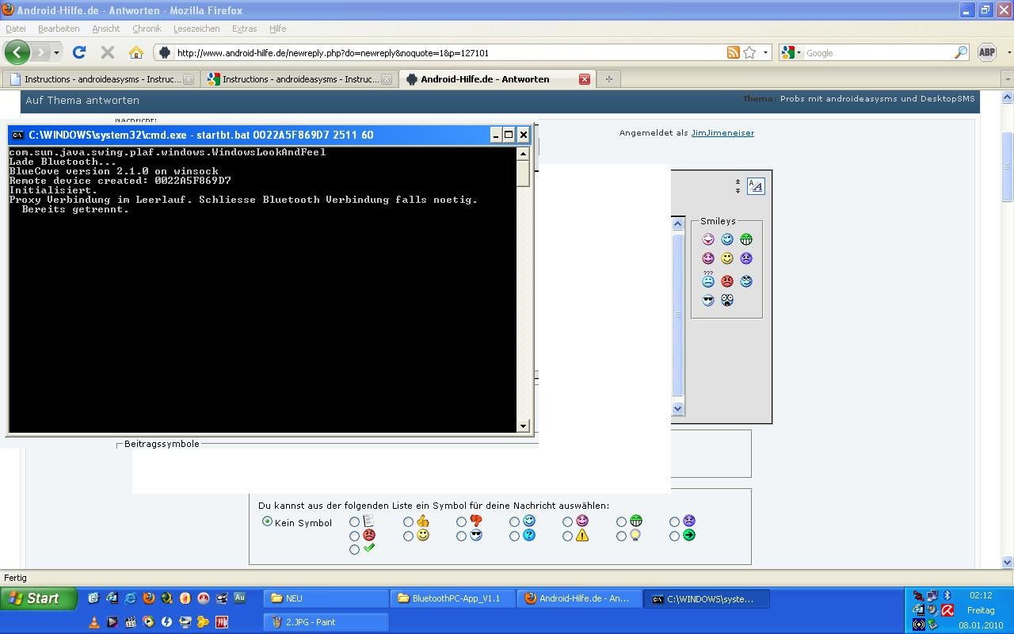
Task: Launch Firefox from the quick launch bar
Action: (x=148, y=598)
